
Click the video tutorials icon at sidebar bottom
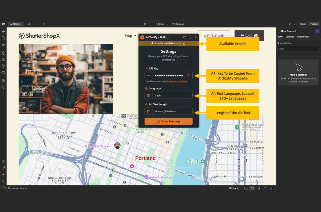point(3,188)
